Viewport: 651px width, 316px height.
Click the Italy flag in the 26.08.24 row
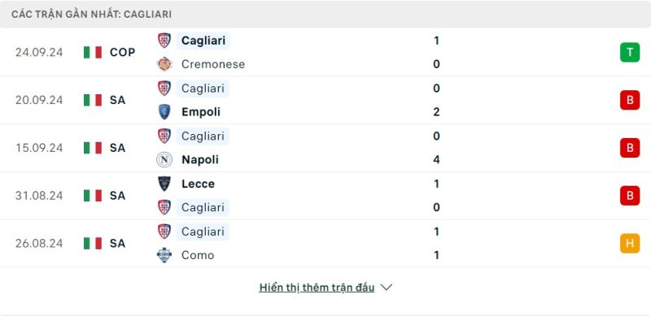[93, 244]
